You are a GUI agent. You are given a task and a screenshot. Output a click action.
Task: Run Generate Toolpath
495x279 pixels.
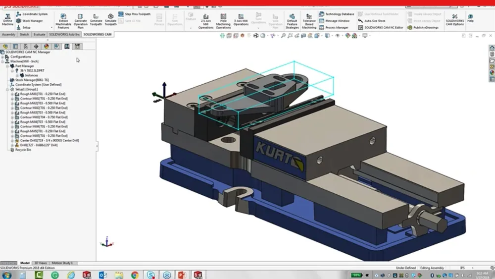pyautogui.click(x=96, y=20)
